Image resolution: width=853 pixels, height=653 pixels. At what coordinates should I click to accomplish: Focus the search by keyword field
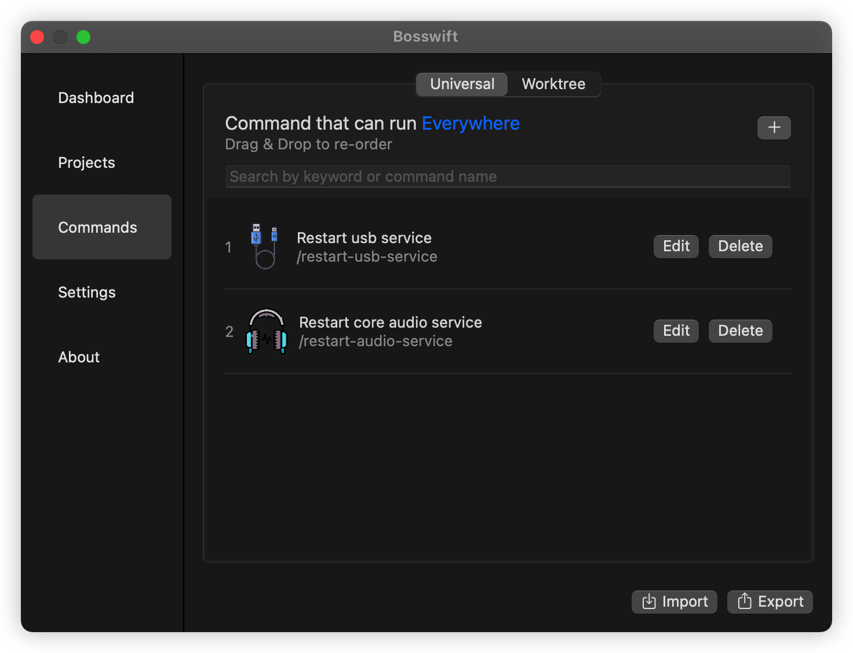(x=508, y=177)
